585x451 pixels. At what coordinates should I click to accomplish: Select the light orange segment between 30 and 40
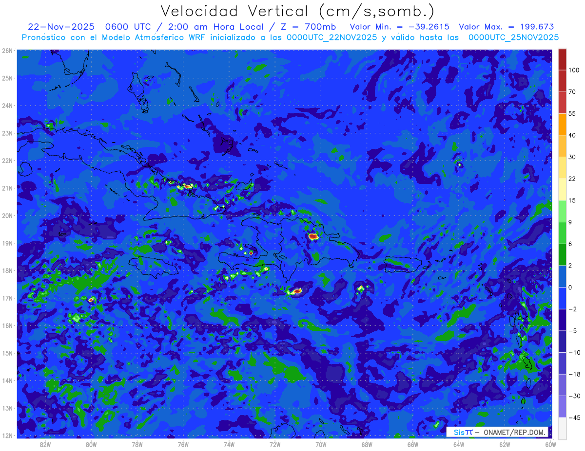click(562, 145)
